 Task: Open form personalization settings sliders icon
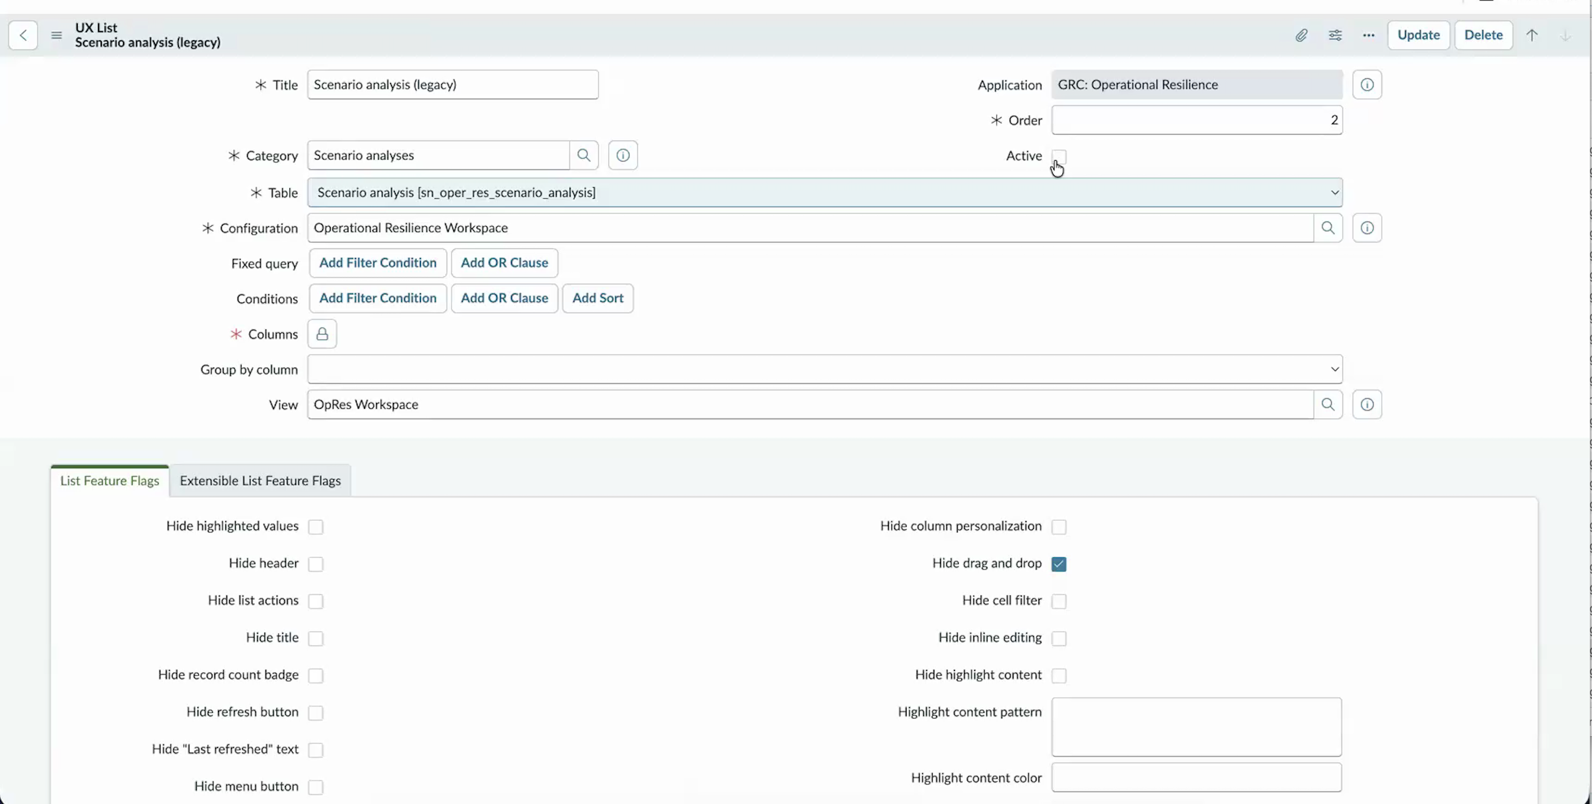pyautogui.click(x=1335, y=35)
